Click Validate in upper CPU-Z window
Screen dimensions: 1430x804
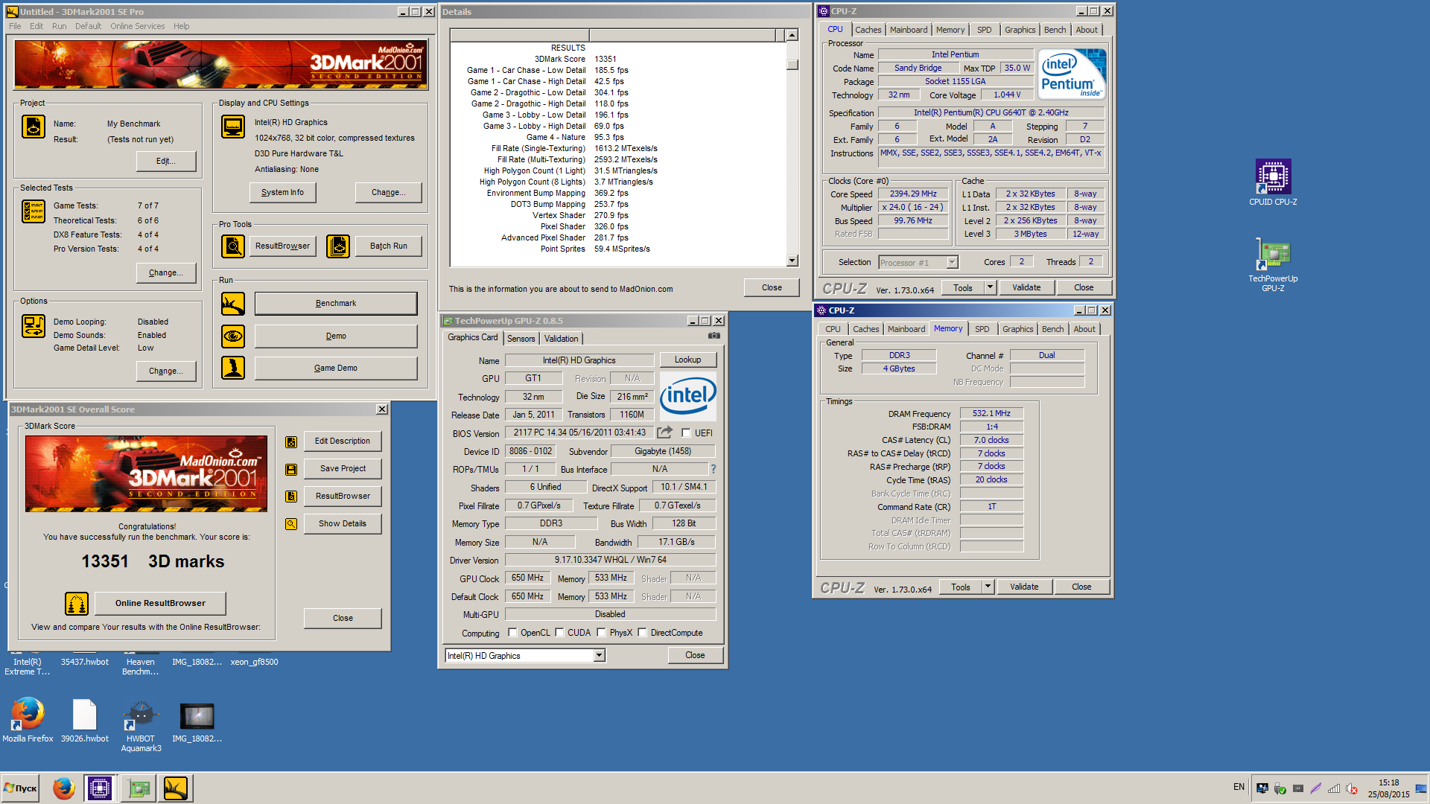1026,287
